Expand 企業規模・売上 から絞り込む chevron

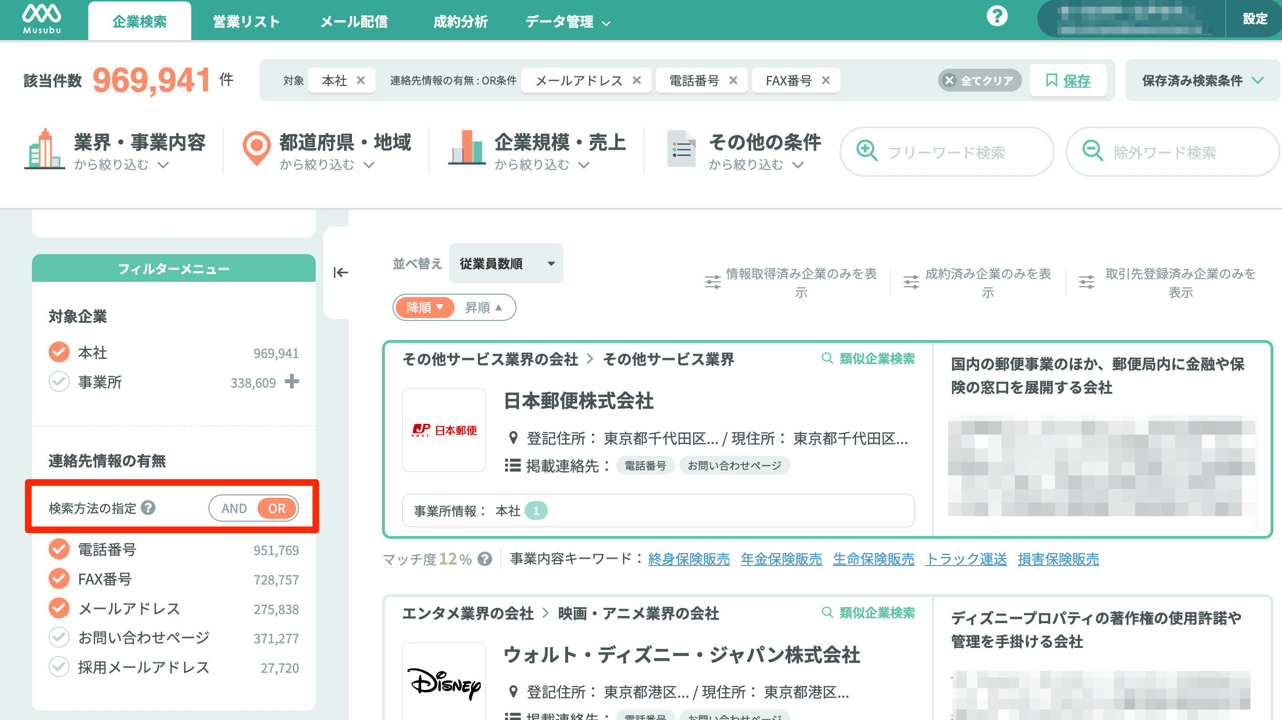point(584,165)
